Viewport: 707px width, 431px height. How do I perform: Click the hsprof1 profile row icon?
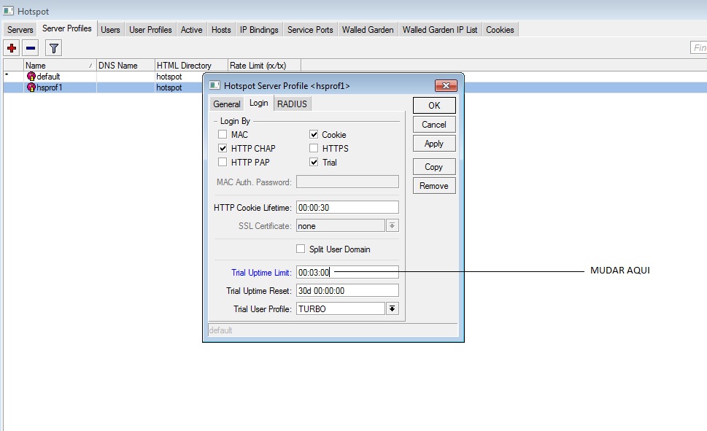point(31,87)
